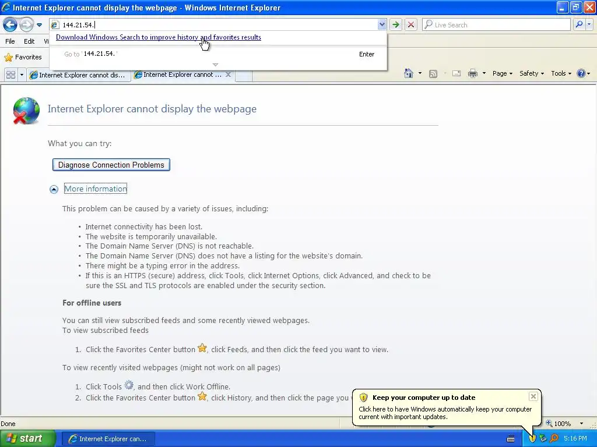Click the red Stop button

click(x=411, y=25)
